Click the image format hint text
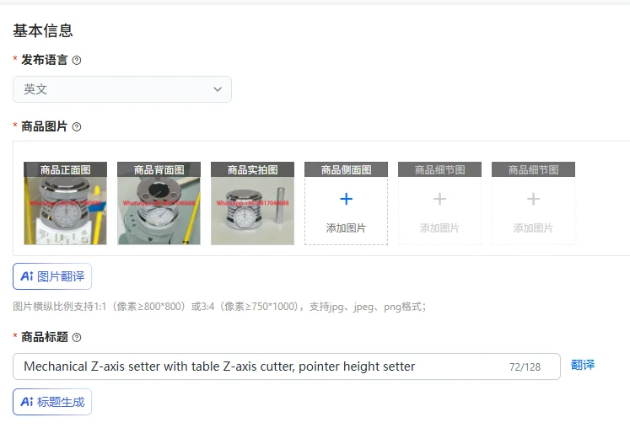The image size is (630, 428). 219,307
